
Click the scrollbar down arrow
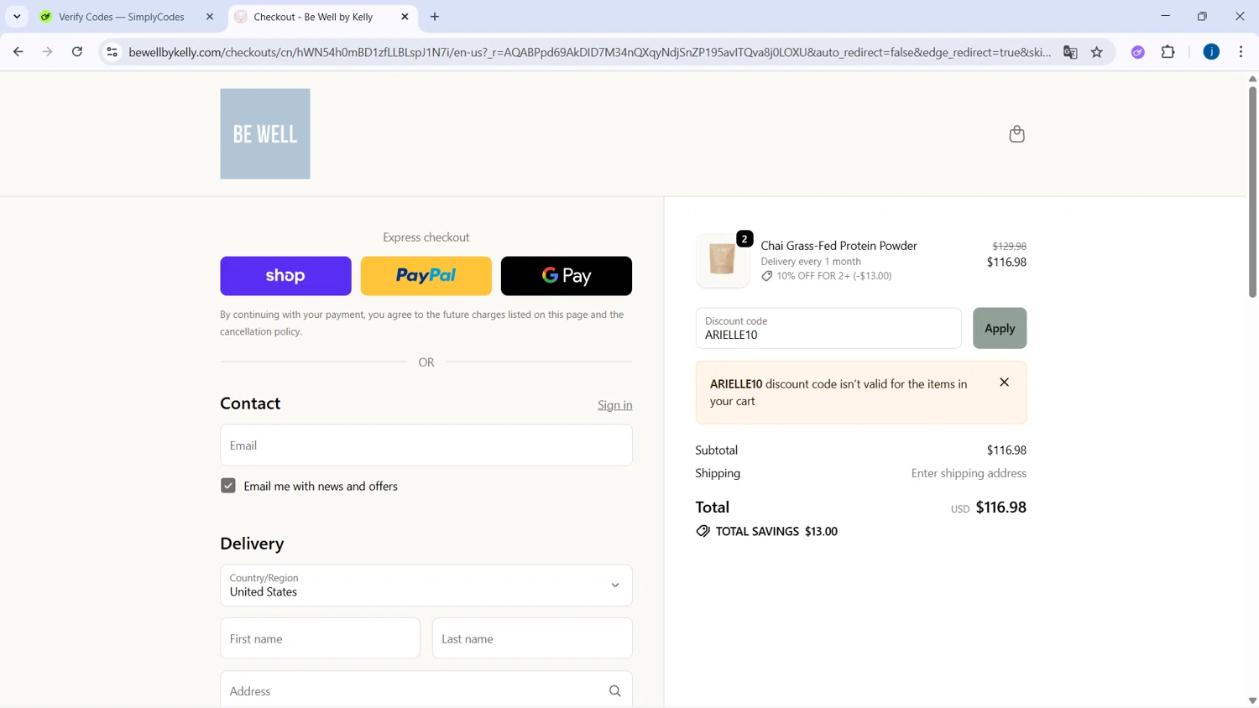[1252, 700]
